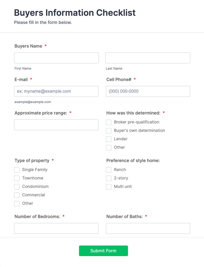
Task: Select the Single Family checkbox
Action: (x=17, y=170)
